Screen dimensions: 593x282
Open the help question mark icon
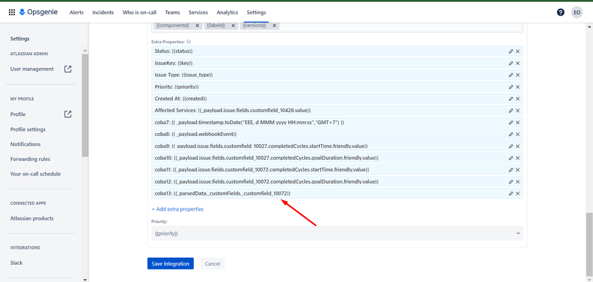coord(560,12)
